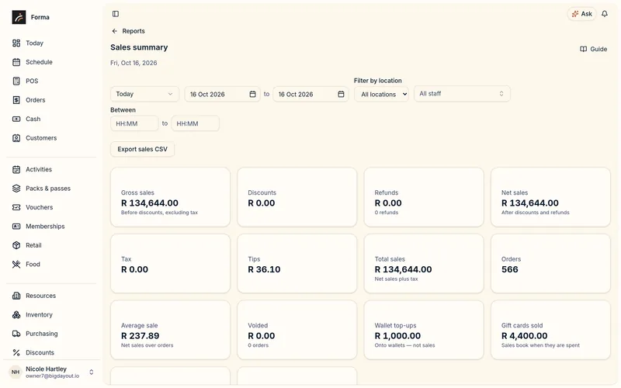The height and width of the screenshot is (388, 621).
Task: Select the Gross sales card
Action: (170, 197)
